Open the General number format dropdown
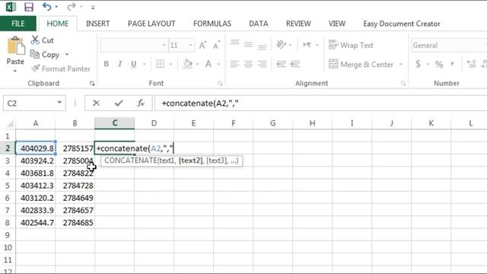The image size is (487, 274). tap(449, 46)
